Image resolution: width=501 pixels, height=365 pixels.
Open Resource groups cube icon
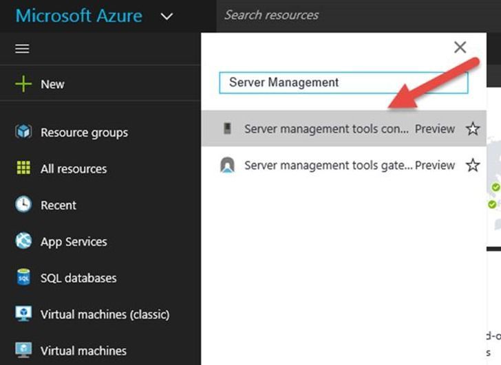point(23,132)
